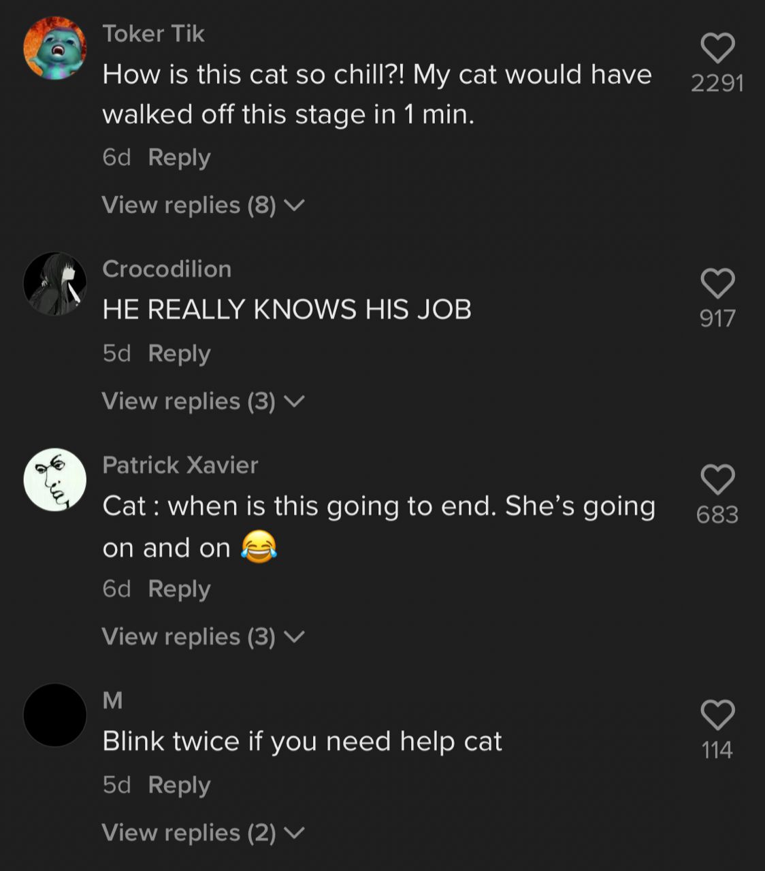Expand View replies (8)
Image resolution: width=765 pixels, height=871 pixels.
(203, 205)
